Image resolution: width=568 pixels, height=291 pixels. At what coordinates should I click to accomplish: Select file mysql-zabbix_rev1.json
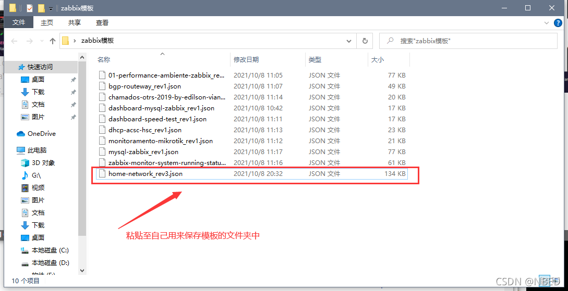coord(143,151)
